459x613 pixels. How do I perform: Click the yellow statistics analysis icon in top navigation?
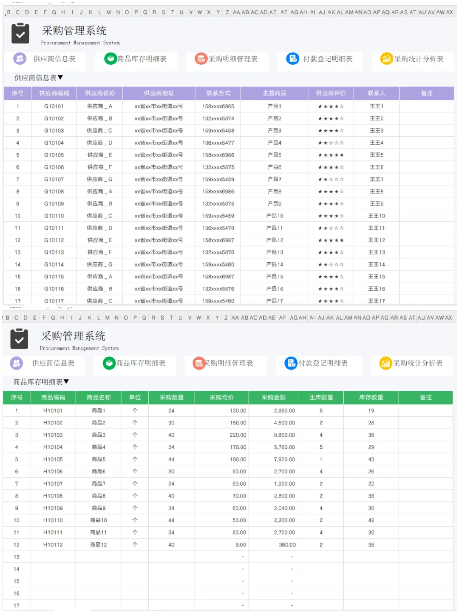pyautogui.click(x=387, y=58)
